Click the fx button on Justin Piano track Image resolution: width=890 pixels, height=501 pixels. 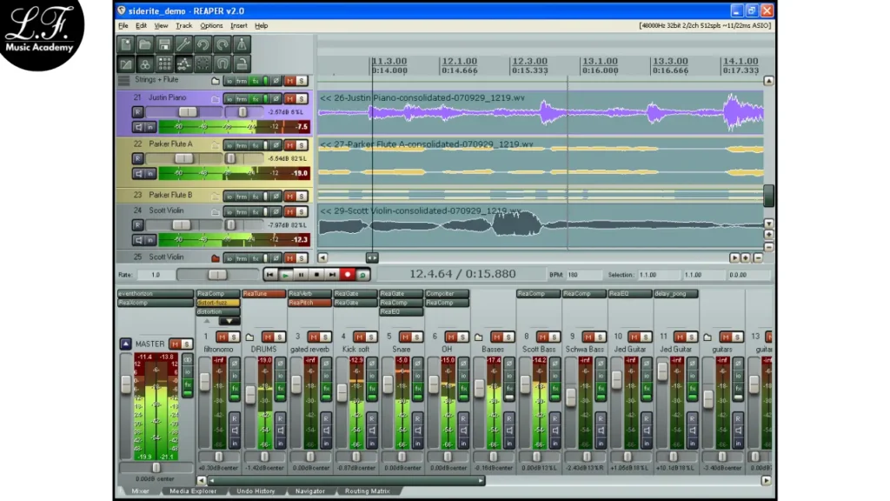point(256,98)
